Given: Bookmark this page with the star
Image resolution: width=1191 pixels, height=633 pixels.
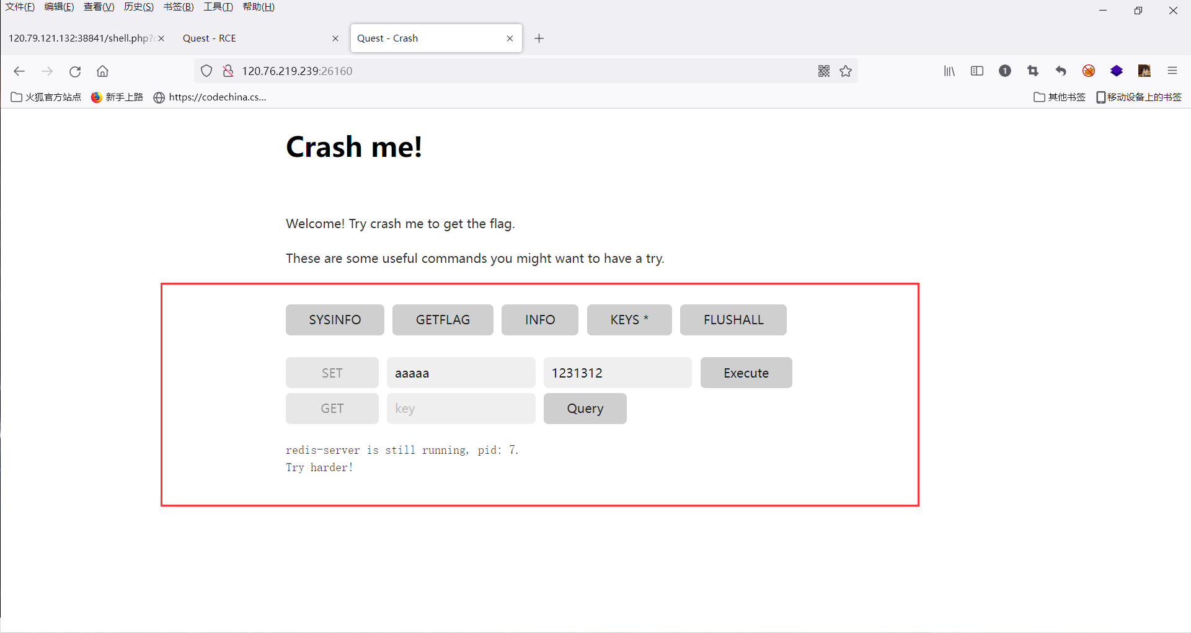Looking at the screenshot, I should tap(846, 71).
